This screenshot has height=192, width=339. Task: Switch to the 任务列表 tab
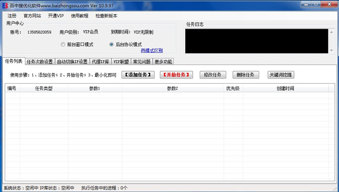point(13,61)
